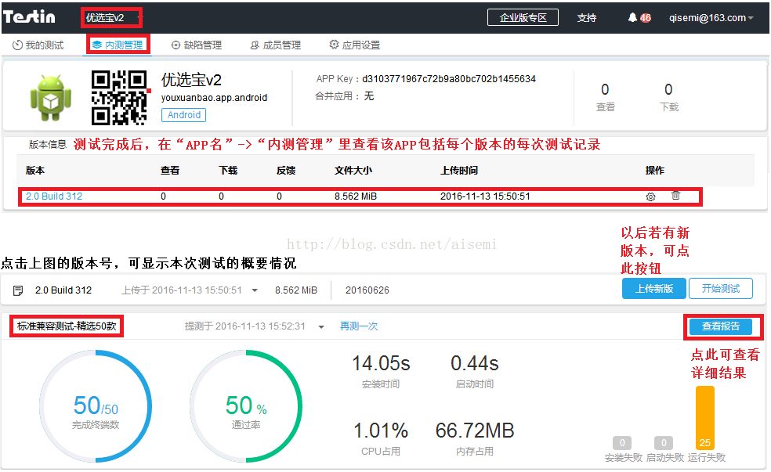Image resolution: width=771 pixels, height=472 pixels.
Task: Click the 14.05s 安装时间 value
Action: (381, 363)
